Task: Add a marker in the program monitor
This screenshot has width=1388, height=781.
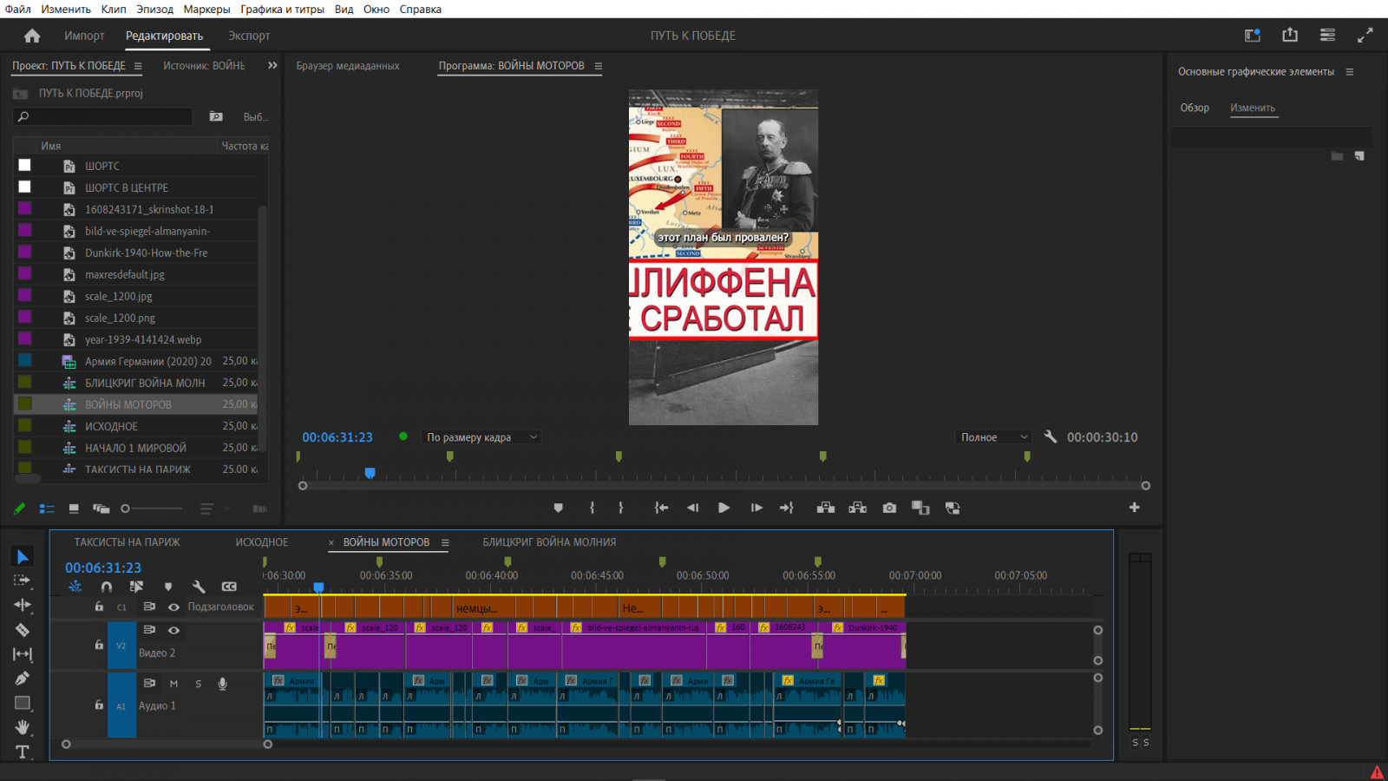Action: (x=558, y=508)
